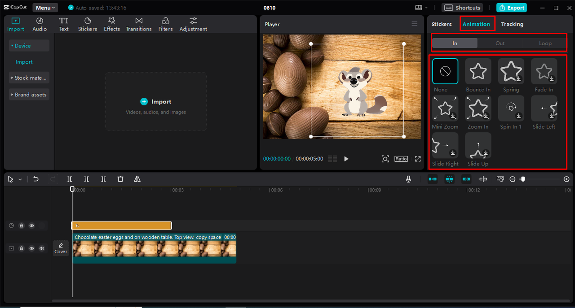Select the Bounce In animation
The image size is (575, 308).
(478, 71)
